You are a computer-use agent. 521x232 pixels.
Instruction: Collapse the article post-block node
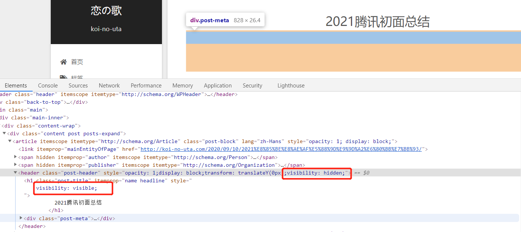[10, 141]
